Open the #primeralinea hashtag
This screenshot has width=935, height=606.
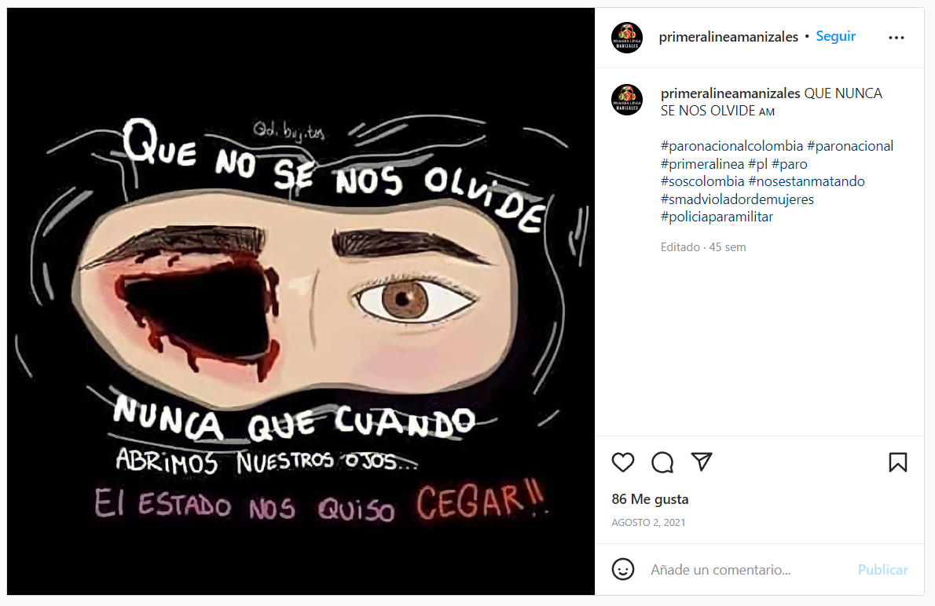[702, 164]
